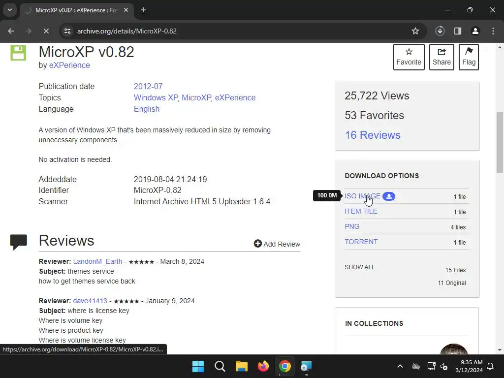Open the 16 Reviews link

pyautogui.click(x=373, y=135)
